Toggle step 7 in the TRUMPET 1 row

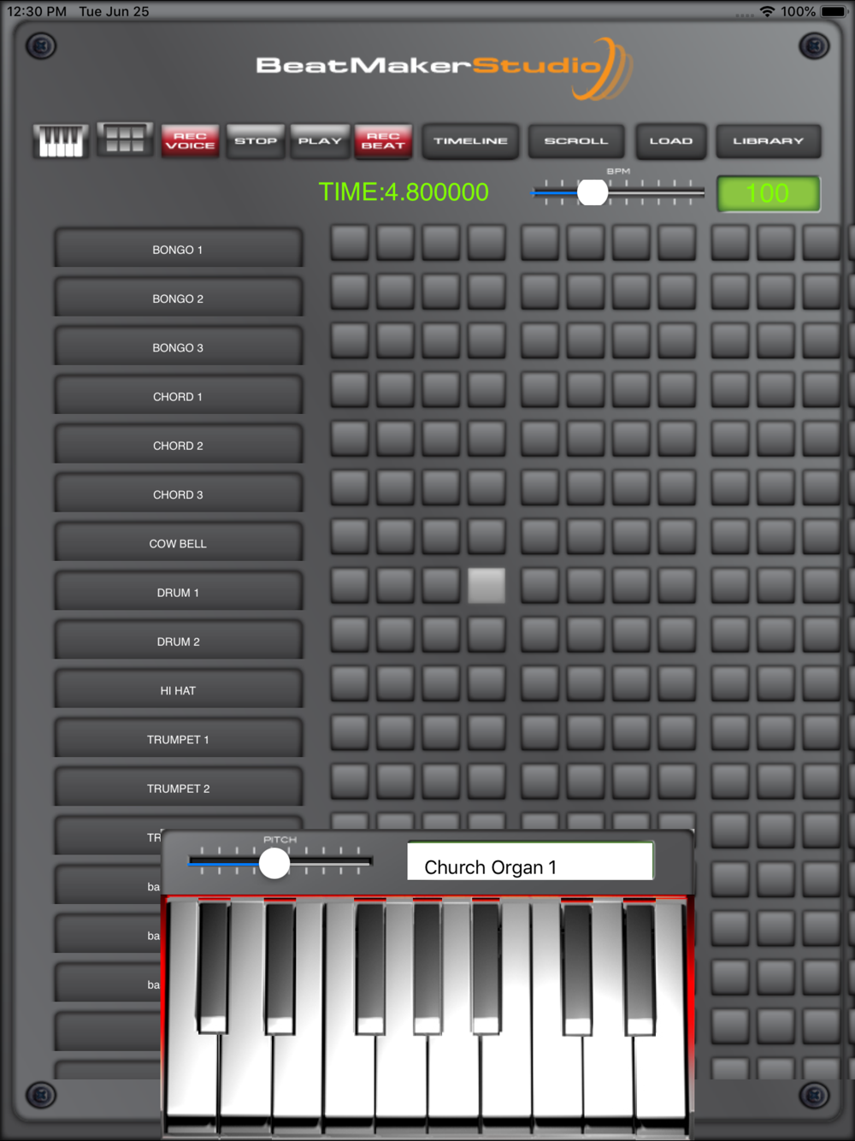click(631, 732)
